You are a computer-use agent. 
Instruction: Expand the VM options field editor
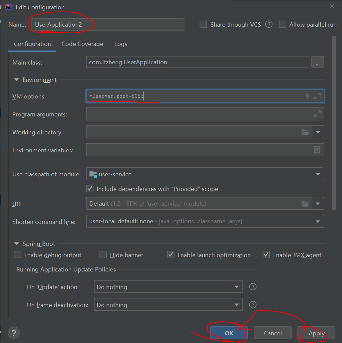tap(317, 96)
